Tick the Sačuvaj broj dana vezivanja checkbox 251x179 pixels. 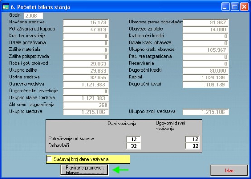49,159
